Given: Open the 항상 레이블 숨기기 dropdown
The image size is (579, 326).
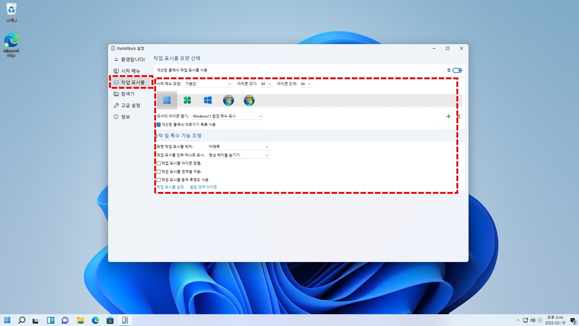Looking at the screenshot, I should click(x=238, y=155).
